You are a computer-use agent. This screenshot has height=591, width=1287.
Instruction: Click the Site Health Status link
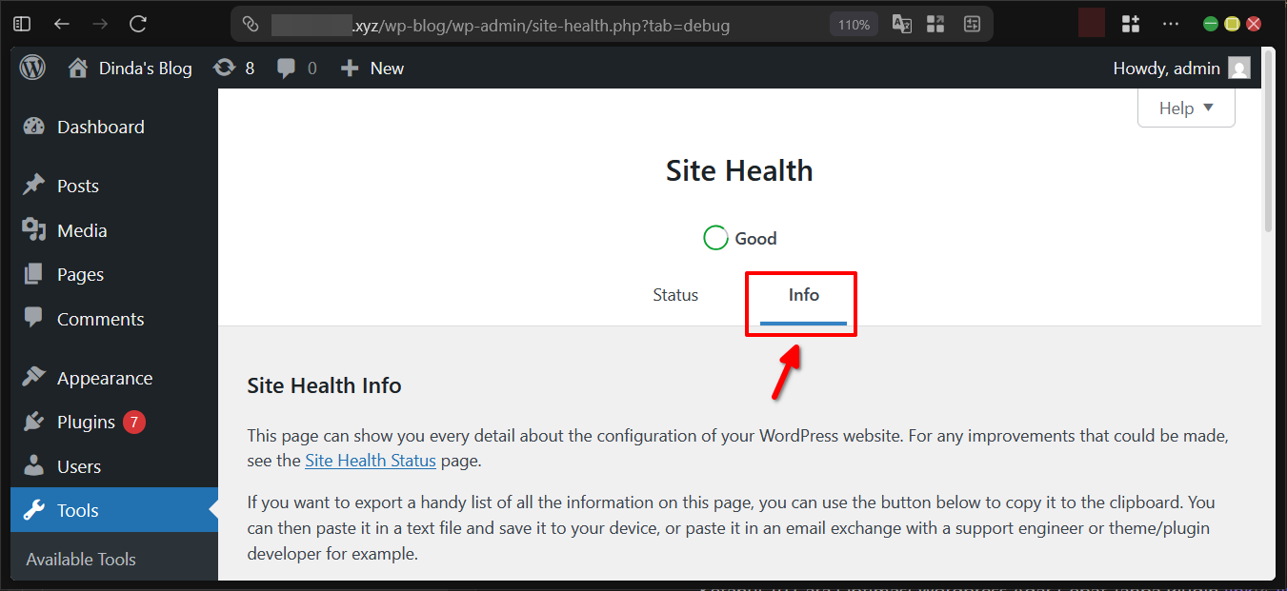coord(371,460)
